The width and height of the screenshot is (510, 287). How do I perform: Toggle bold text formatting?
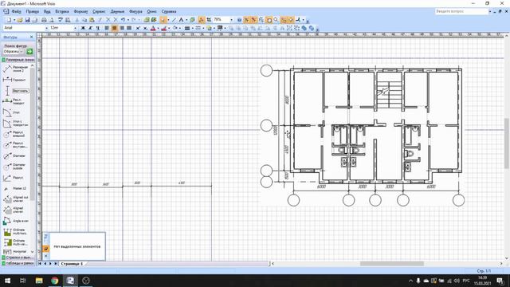83,28
